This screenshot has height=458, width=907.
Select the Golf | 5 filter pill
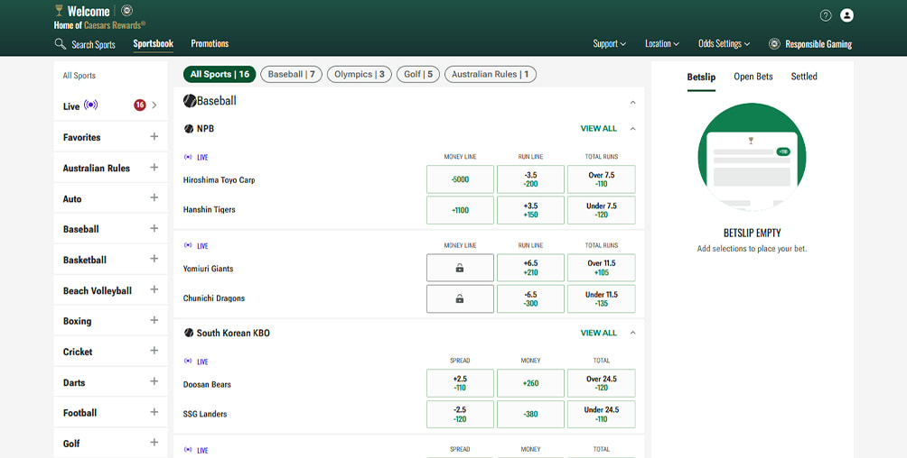tap(418, 75)
